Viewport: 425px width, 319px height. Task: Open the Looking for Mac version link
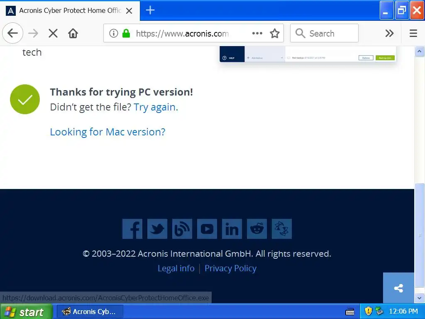[x=107, y=132]
